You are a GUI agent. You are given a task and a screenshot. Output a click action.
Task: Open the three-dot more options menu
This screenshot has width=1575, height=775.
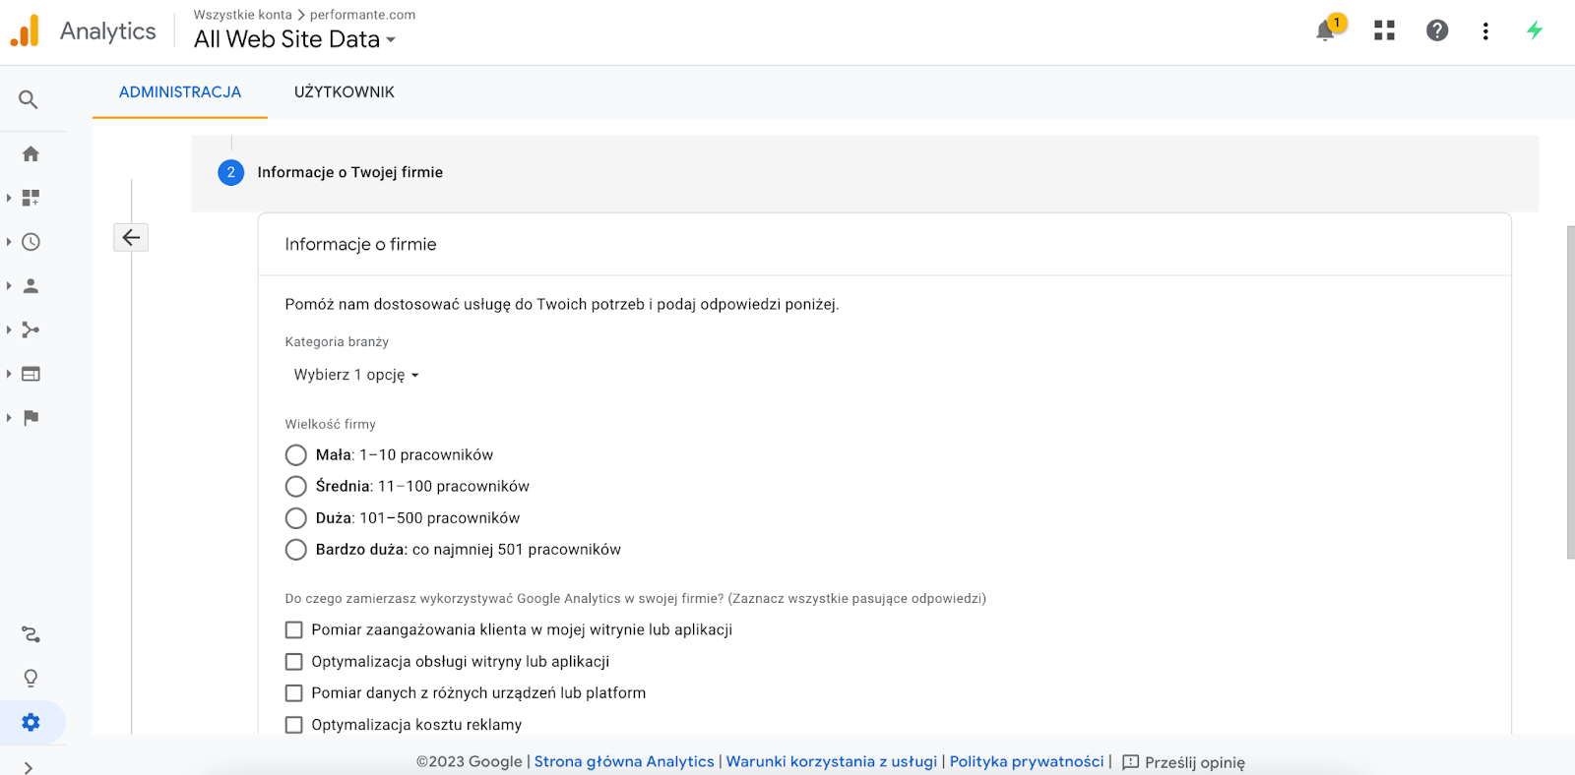(x=1485, y=30)
